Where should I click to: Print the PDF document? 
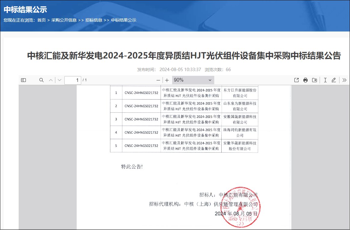tap(305, 80)
